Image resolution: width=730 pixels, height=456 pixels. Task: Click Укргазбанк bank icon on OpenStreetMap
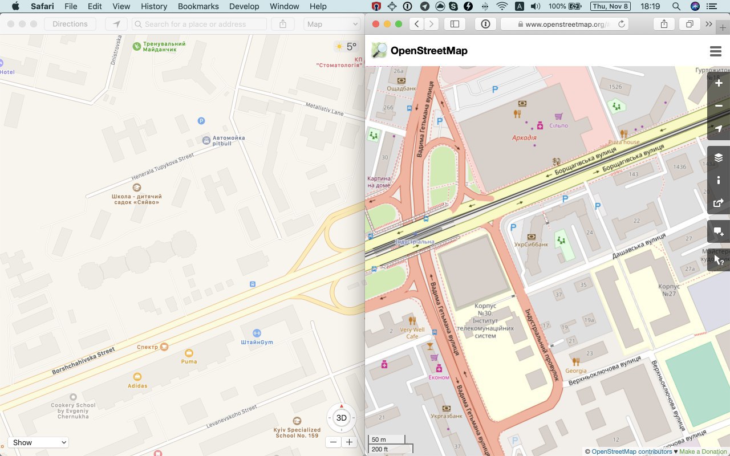click(x=446, y=408)
